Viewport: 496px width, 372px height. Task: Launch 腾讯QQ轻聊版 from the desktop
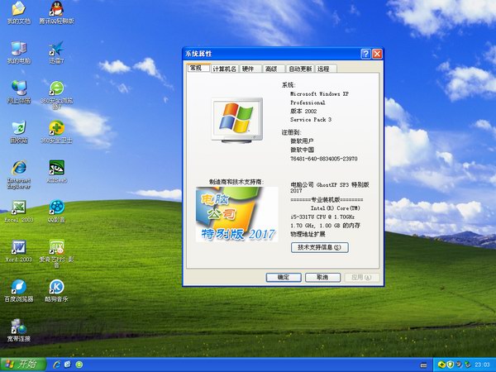click(x=56, y=13)
